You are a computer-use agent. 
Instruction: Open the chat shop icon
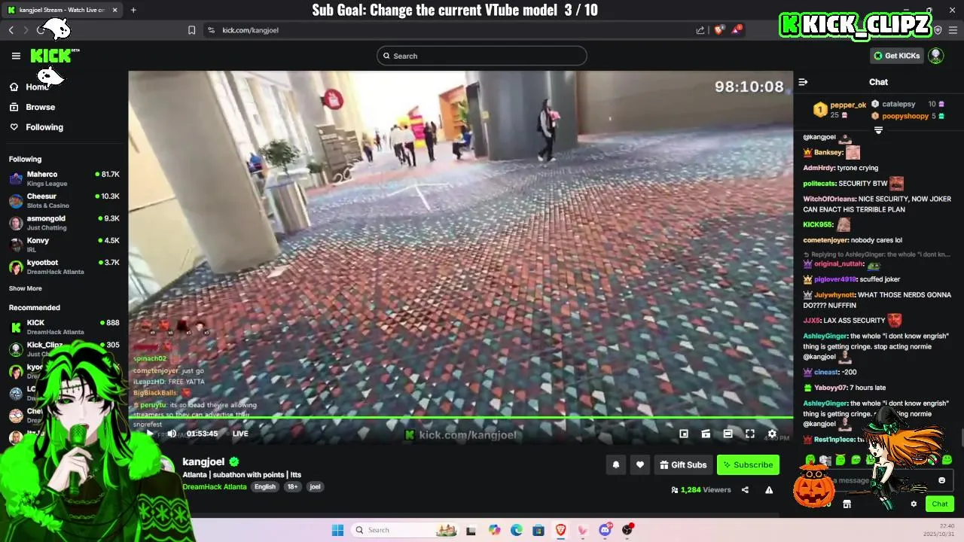pyautogui.click(x=847, y=504)
